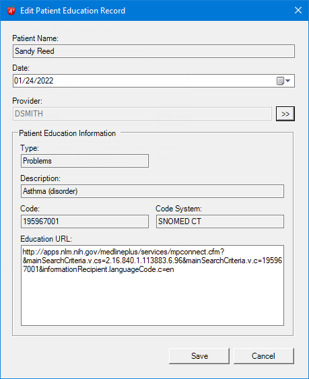Image resolution: width=309 pixels, height=379 pixels.
Task: Close the Edit Patient Education Record dialog
Action: click(x=298, y=10)
